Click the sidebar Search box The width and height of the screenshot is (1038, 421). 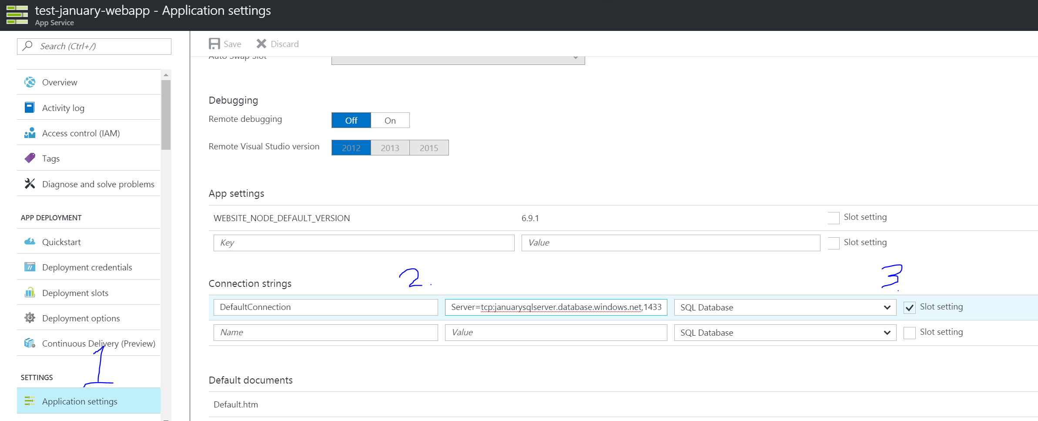94,46
